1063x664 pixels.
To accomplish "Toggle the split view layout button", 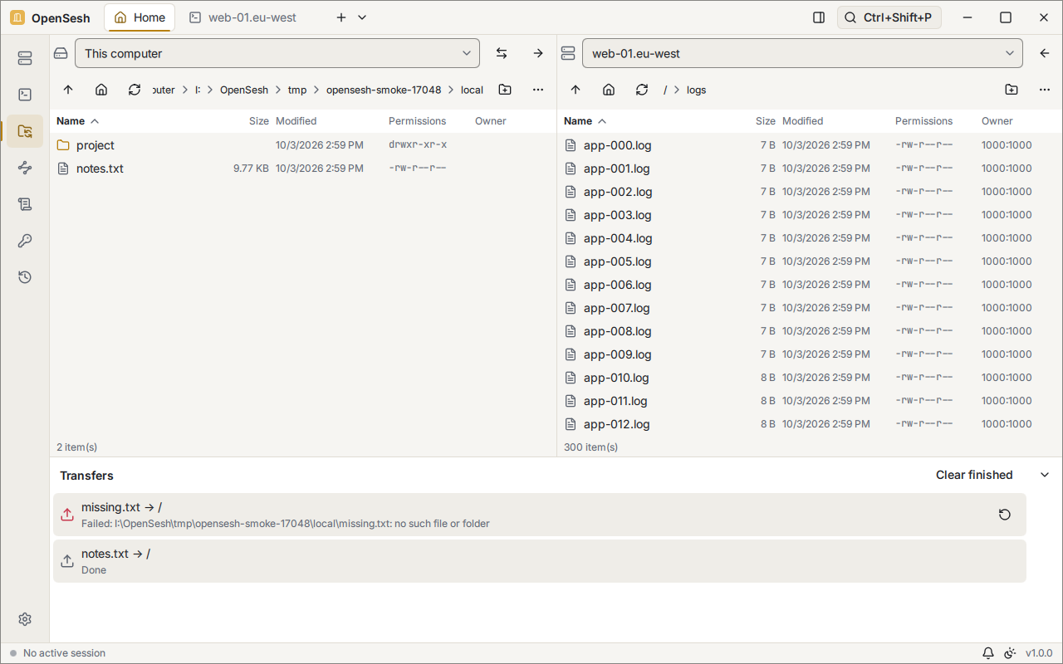I will [819, 17].
